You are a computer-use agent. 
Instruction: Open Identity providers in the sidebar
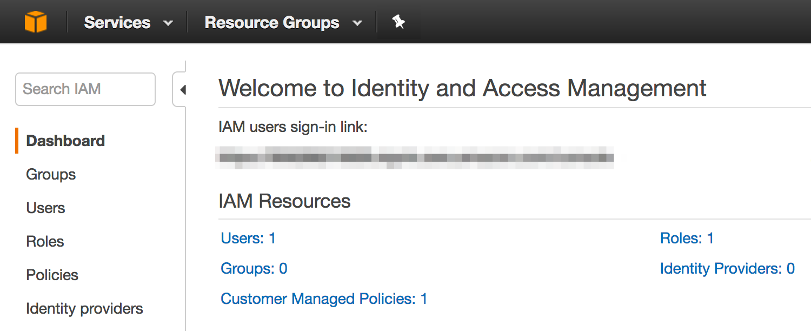(x=84, y=308)
